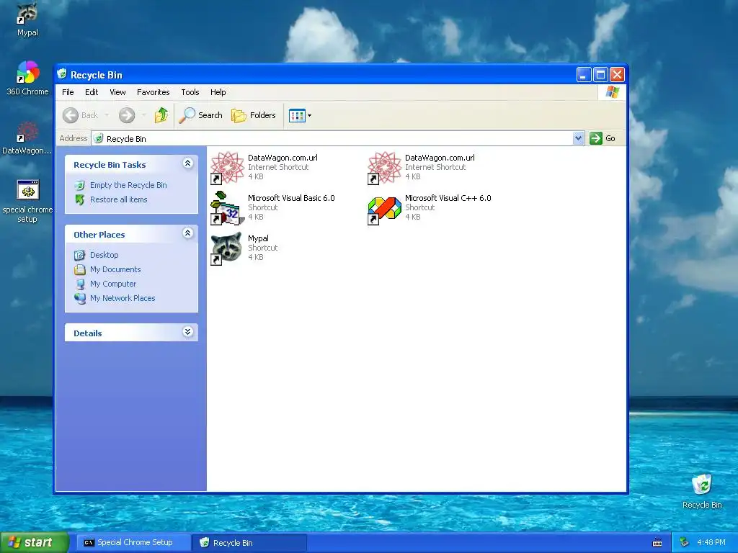Close the Recycle Bin window
This screenshot has height=553, width=738.
(x=617, y=74)
